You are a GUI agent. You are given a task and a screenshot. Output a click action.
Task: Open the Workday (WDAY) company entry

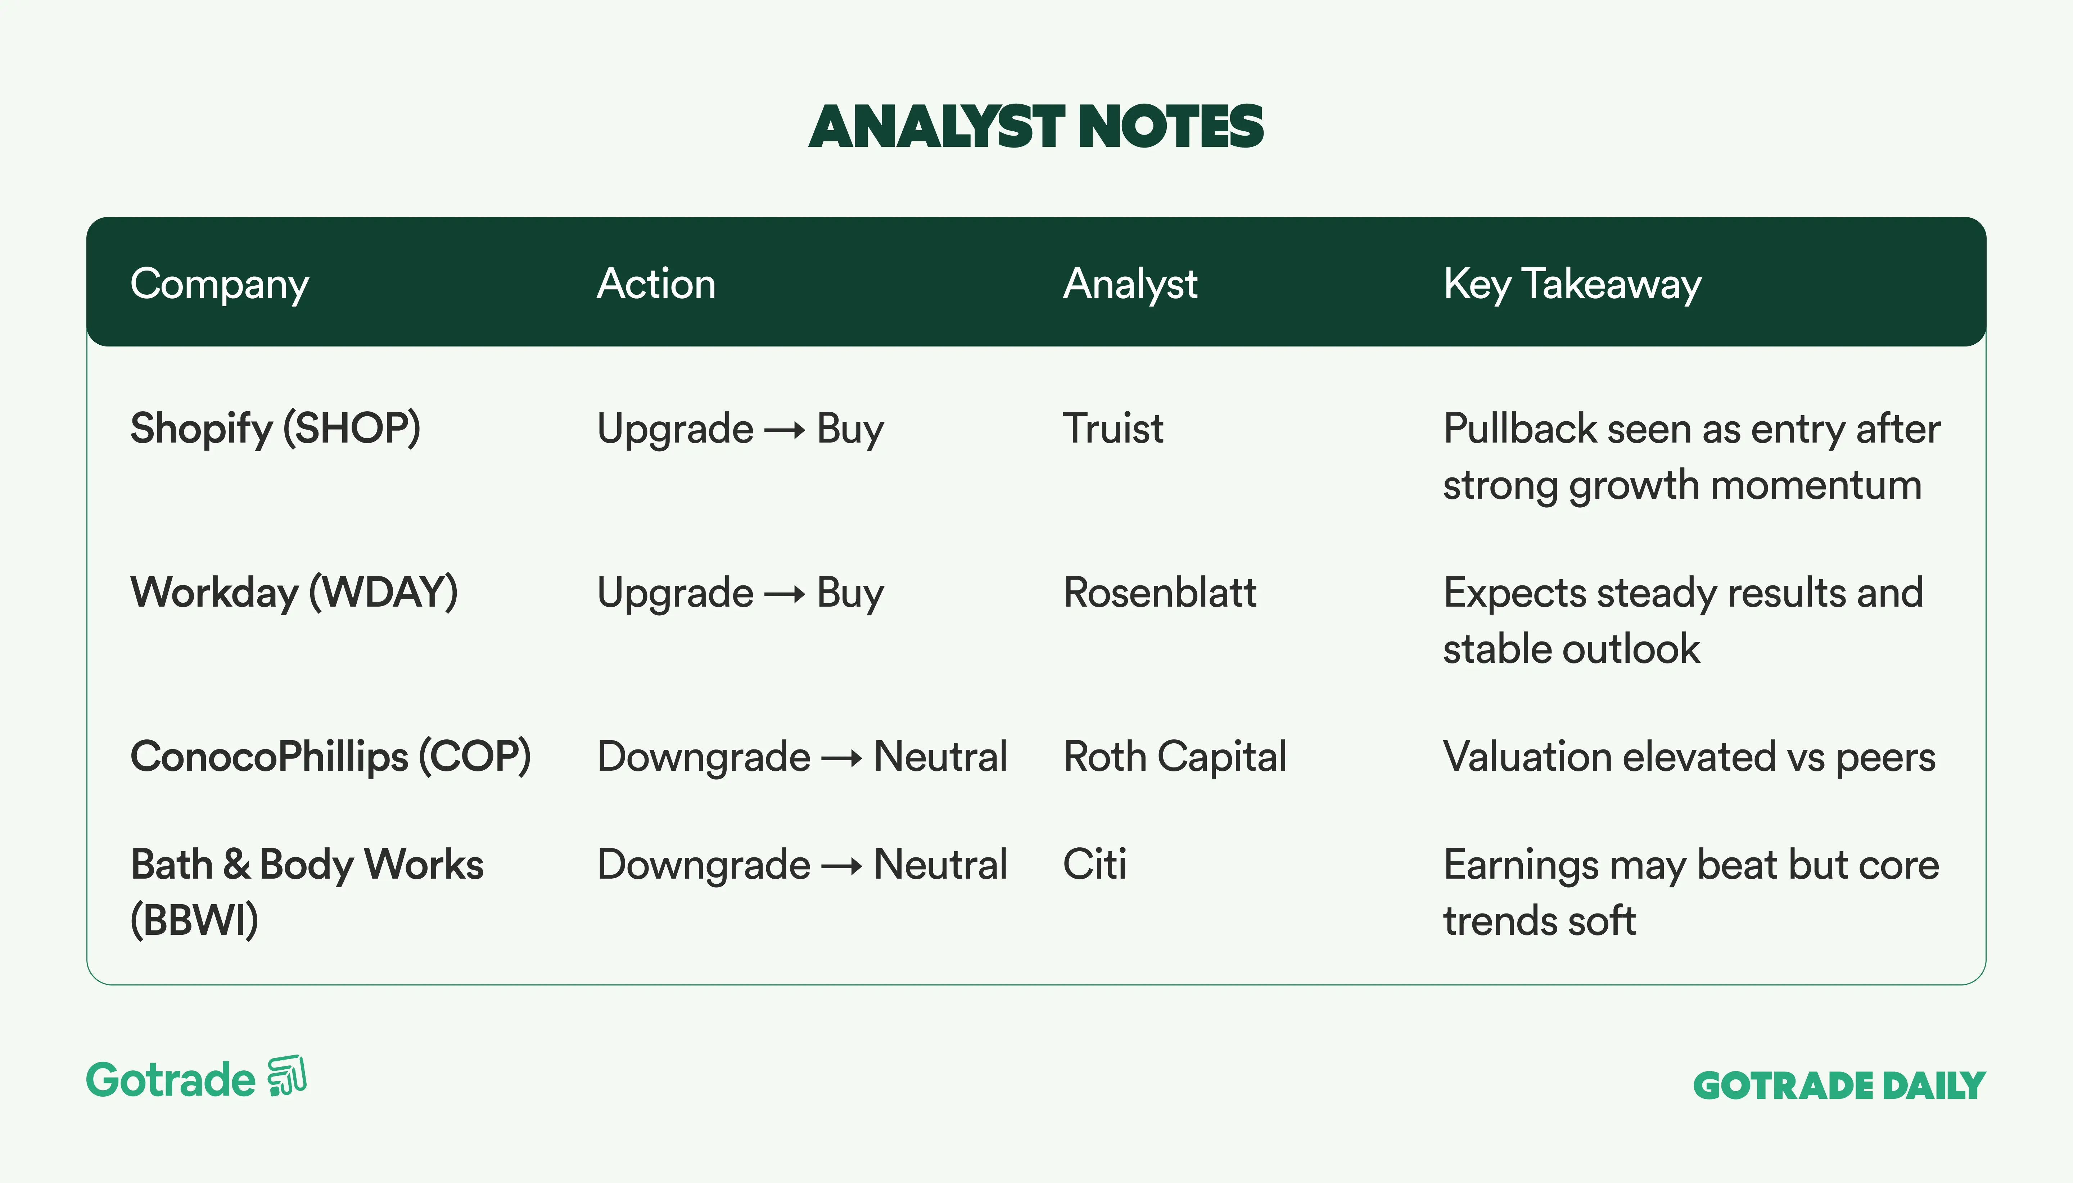pyautogui.click(x=294, y=592)
